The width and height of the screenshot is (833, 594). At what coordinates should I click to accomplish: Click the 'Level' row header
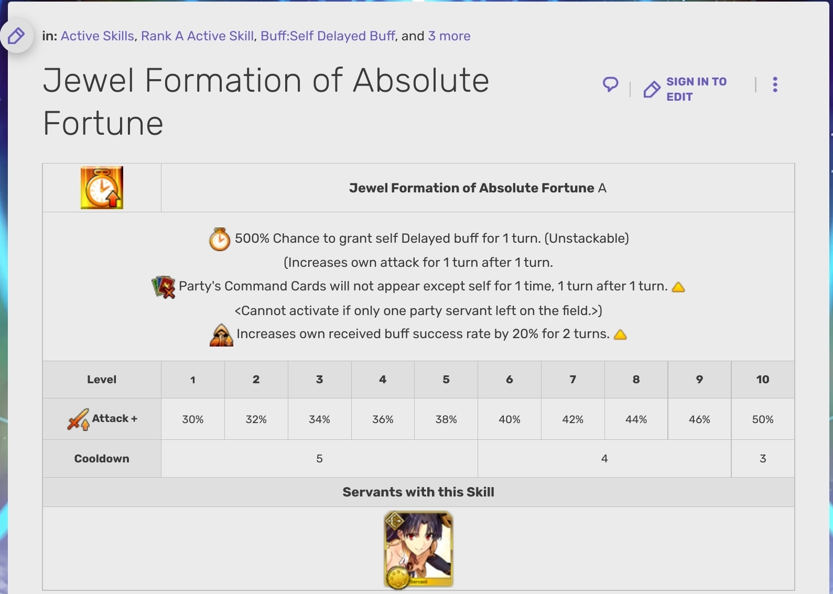tap(102, 380)
